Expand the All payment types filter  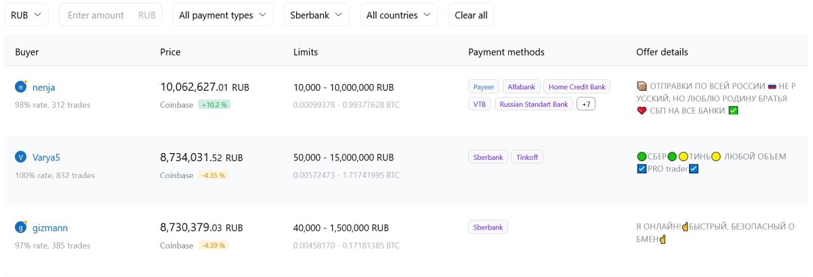click(x=223, y=15)
